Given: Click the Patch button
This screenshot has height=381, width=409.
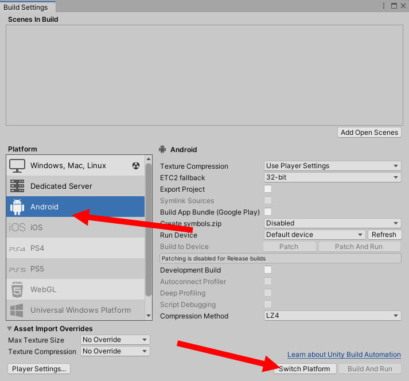Looking at the screenshot, I should [289, 247].
